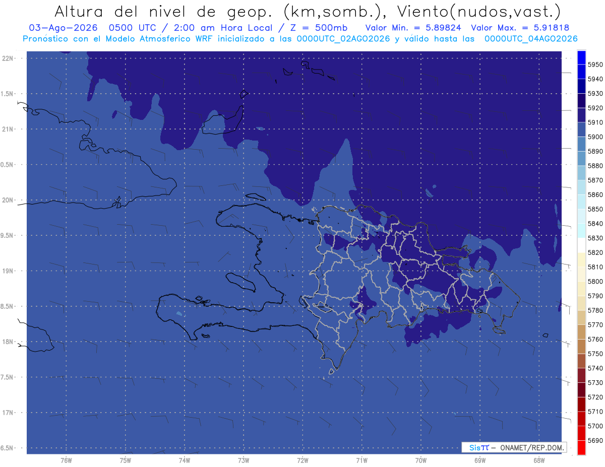The image size is (605, 467).
Task: Click the '18N' latitude label
Action: pyautogui.click(x=7, y=342)
